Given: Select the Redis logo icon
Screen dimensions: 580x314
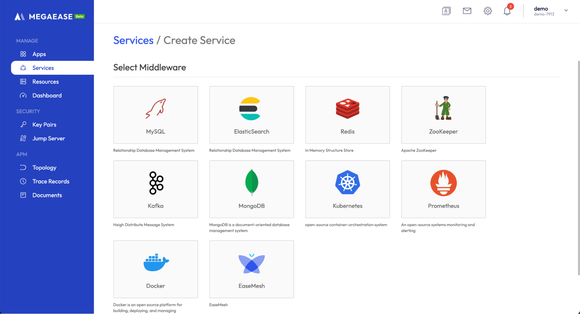Looking at the screenshot, I should (x=348, y=109).
